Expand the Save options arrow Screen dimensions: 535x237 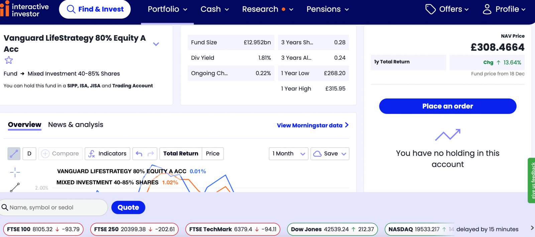click(344, 154)
